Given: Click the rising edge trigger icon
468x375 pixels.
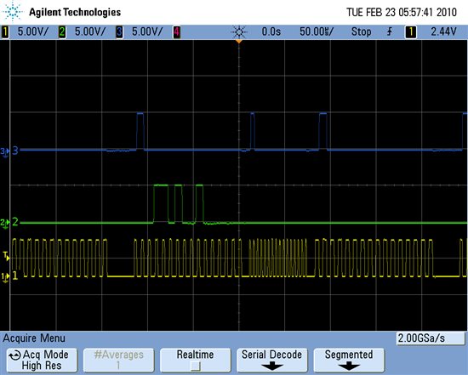Looking at the screenshot, I should (390, 31).
